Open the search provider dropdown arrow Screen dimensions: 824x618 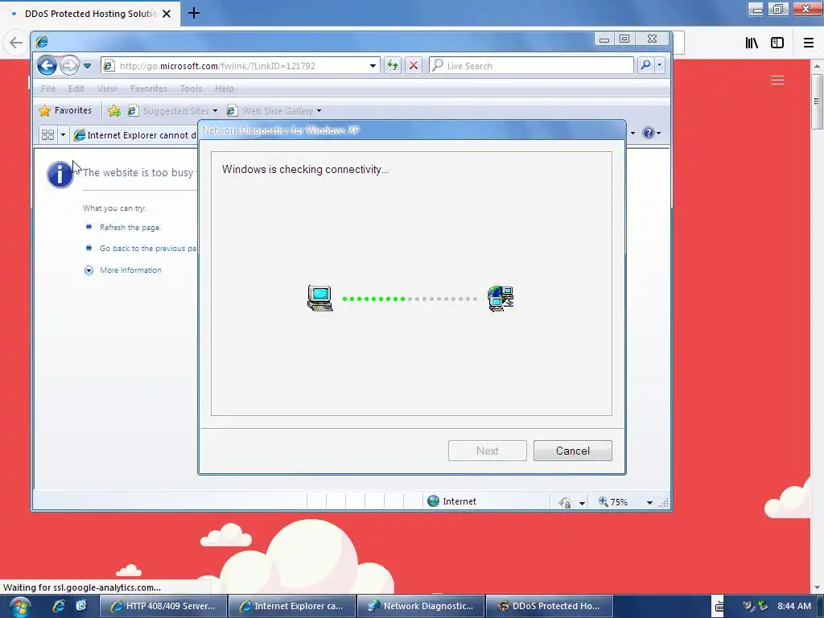(659, 65)
